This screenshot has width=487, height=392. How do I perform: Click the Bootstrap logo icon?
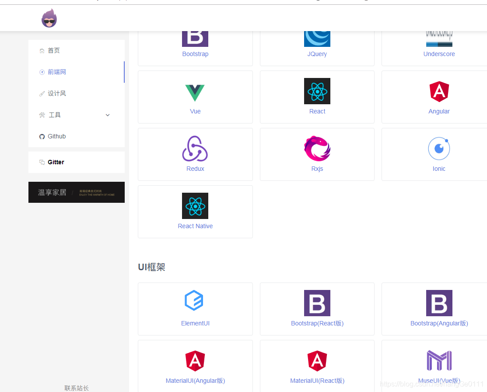coord(195,39)
